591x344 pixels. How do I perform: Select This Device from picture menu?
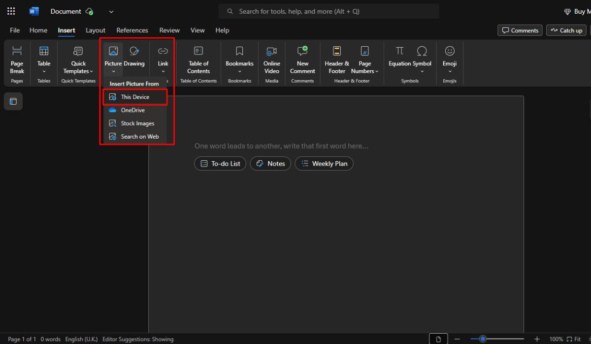click(135, 97)
